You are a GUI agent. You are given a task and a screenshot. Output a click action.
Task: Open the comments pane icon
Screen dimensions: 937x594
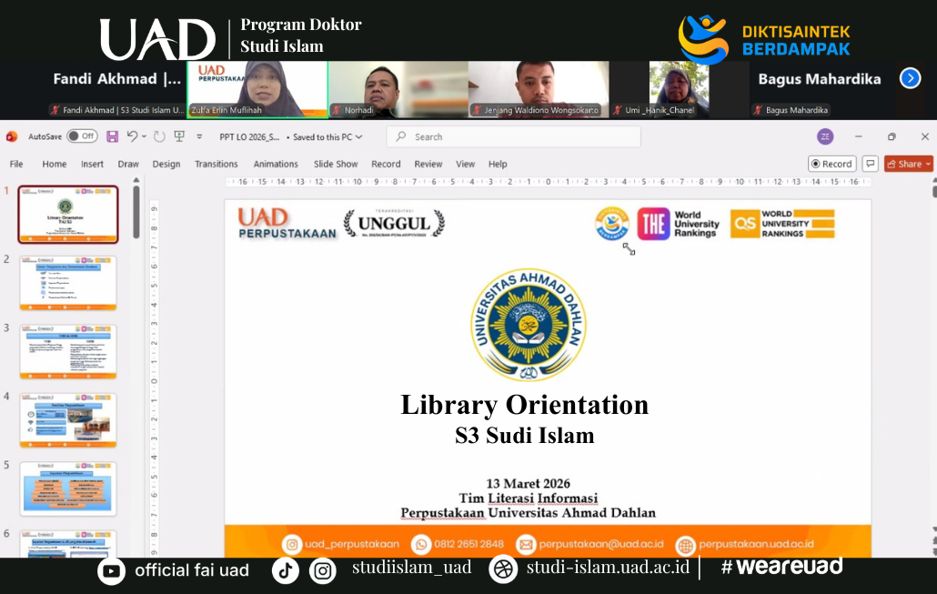(871, 164)
